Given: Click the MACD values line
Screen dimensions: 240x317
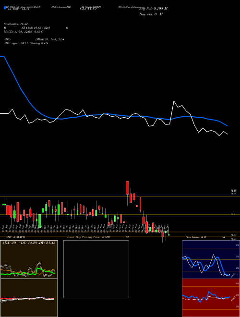Looking at the screenshot, I should [24, 32].
